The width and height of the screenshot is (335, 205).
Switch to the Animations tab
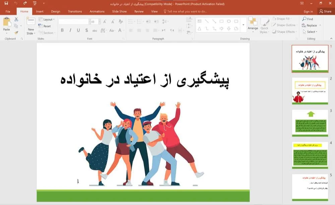[97, 11]
